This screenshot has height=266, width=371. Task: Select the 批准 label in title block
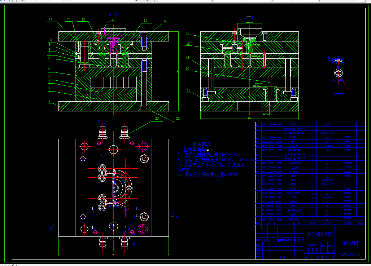pyautogui.click(x=282, y=257)
